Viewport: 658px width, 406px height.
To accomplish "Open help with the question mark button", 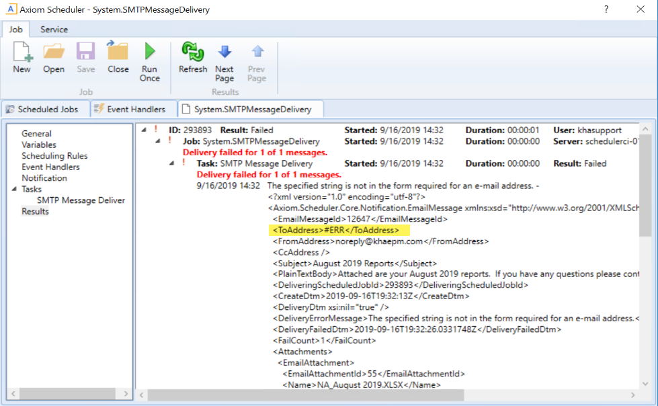I will point(606,9).
